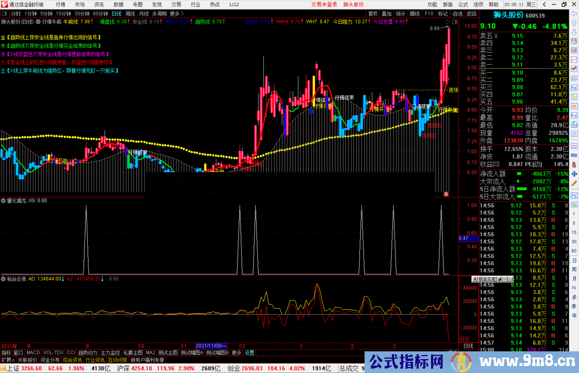Click the 2021/11/08 date marker on timeline
The width and height of the screenshot is (579, 373).
point(211,346)
